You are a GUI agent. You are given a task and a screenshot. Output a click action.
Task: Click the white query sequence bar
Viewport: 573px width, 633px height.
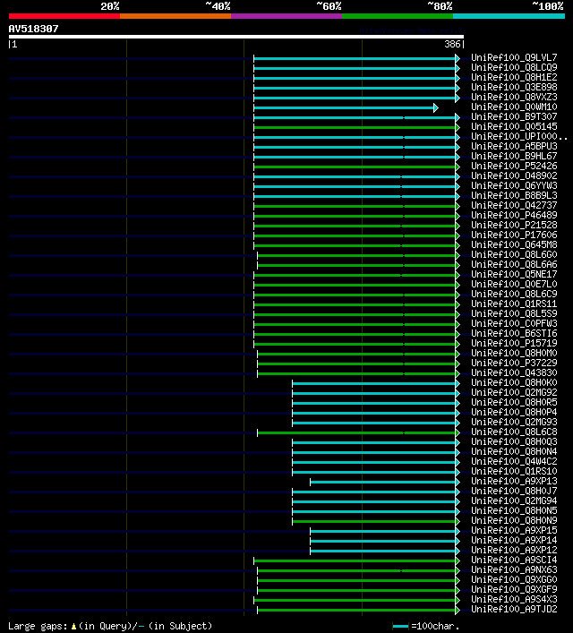coord(236,37)
